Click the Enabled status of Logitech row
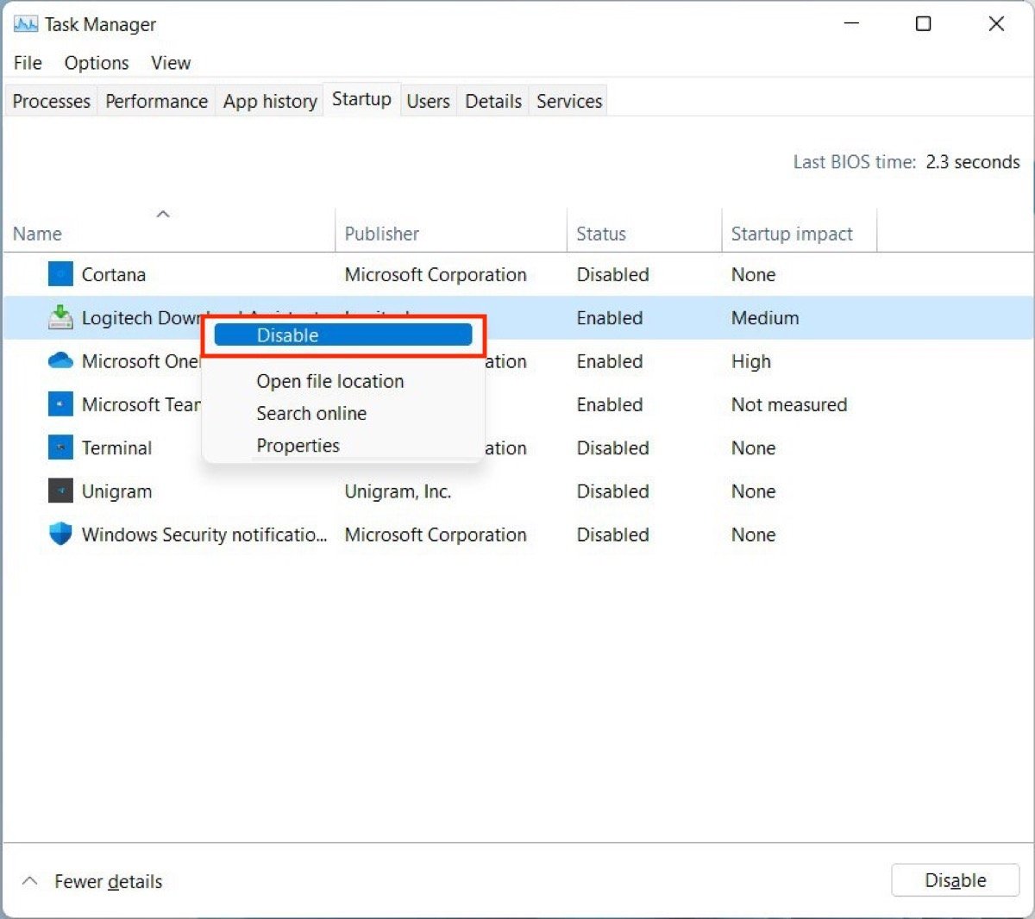This screenshot has width=1035, height=919. tap(610, 318)
